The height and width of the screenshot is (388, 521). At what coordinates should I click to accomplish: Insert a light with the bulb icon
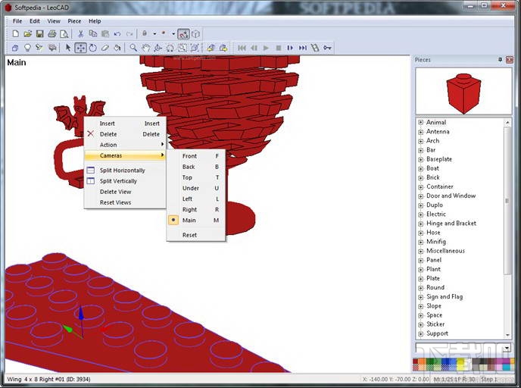[27, 48]
